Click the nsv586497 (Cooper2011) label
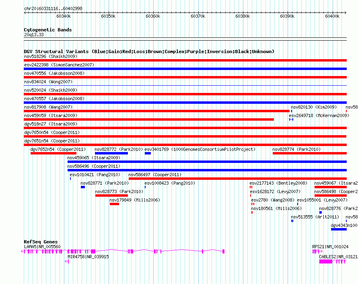This screenshot has height=284, width=358. point(155,175)
